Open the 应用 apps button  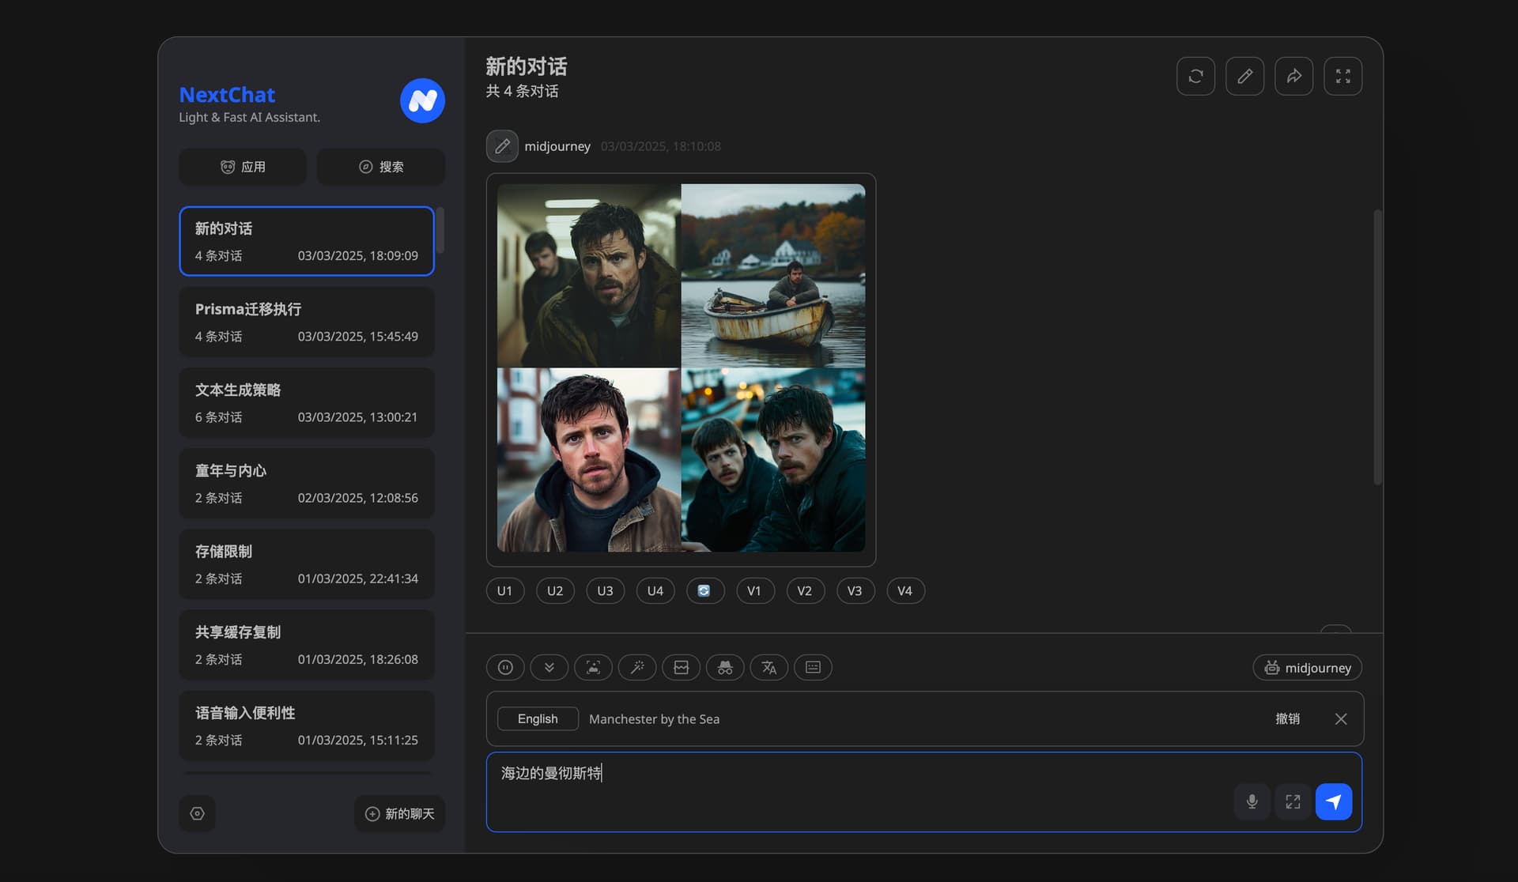(243, 167)
